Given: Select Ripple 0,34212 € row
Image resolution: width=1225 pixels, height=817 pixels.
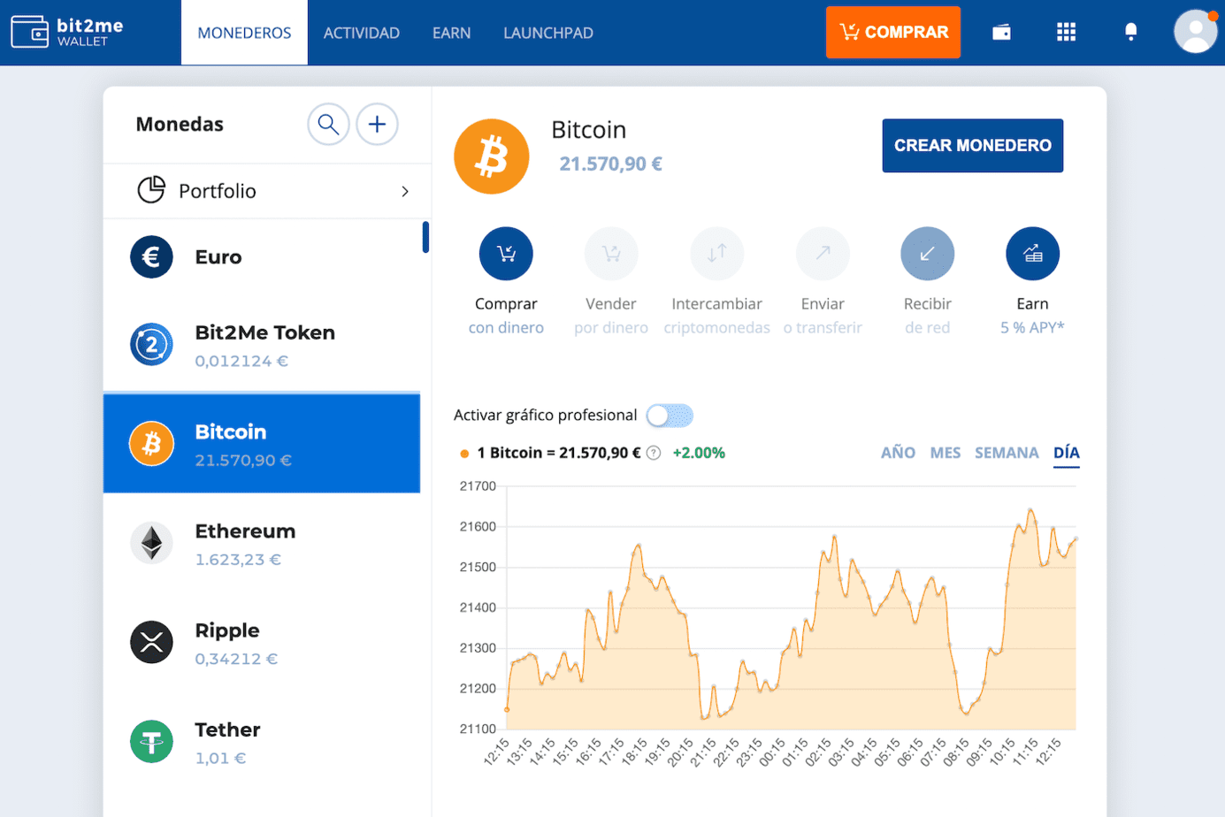Looking at the screenshot, I should (x=262, y=642).
